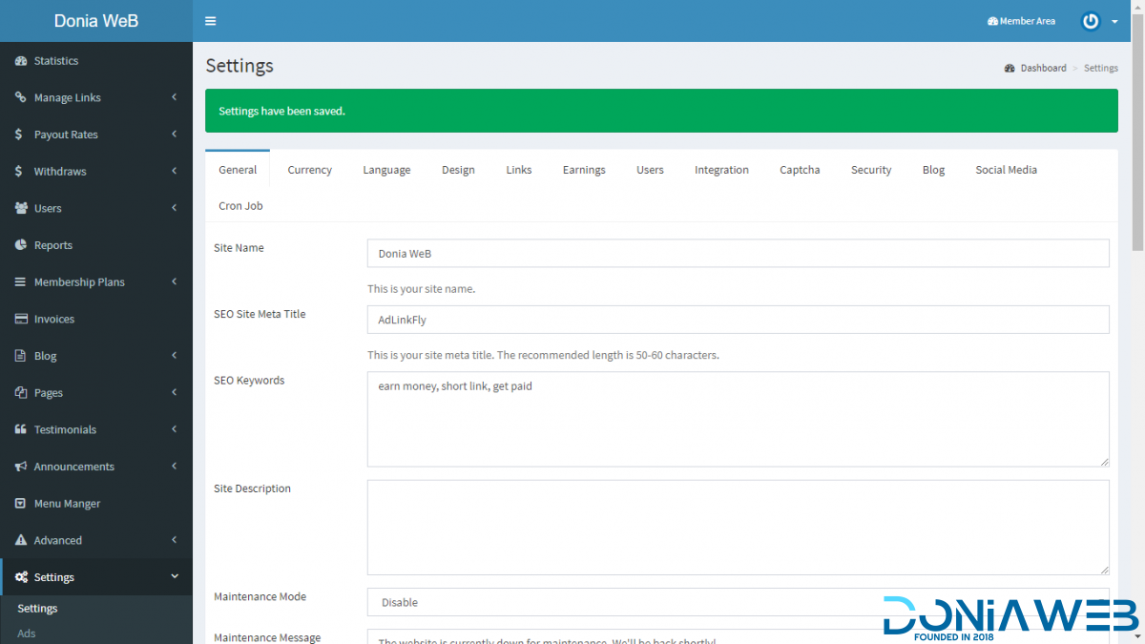Click the hamburger menu toggle icon
This screenshot has height=644, width=1145.
click(x=211, y=21)
